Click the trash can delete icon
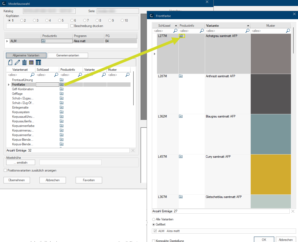 click(x=24, y=62)
